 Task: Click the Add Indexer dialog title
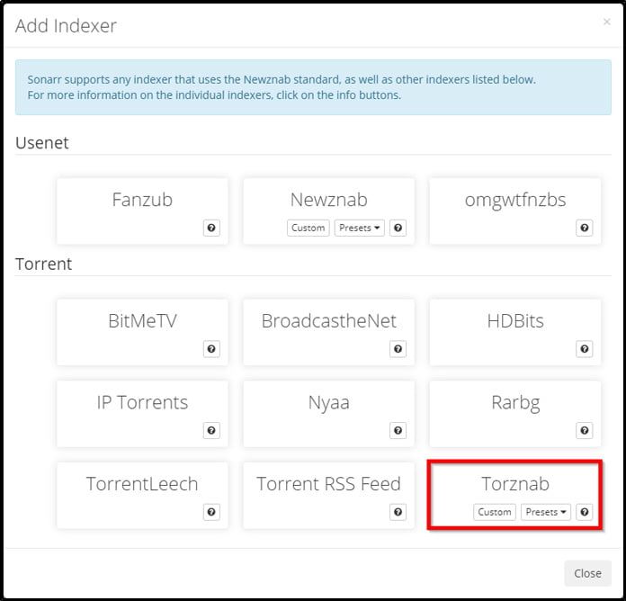66,26
